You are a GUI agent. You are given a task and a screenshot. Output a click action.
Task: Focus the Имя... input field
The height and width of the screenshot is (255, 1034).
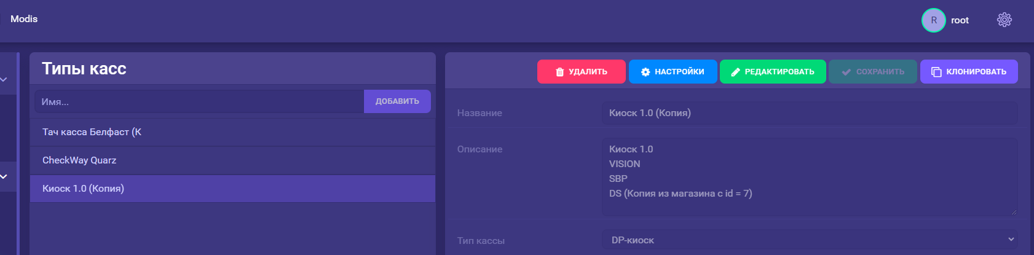pos(199,101)
